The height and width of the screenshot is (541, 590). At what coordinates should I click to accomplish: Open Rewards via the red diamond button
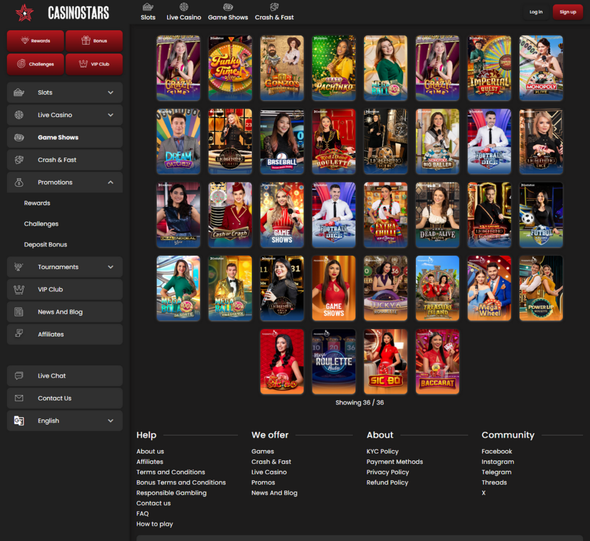[35, 41]
